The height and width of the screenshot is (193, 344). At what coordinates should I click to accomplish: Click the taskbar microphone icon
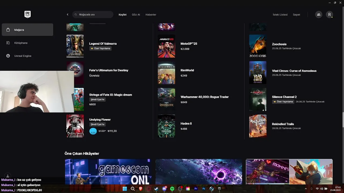click(x=312, y=189)
